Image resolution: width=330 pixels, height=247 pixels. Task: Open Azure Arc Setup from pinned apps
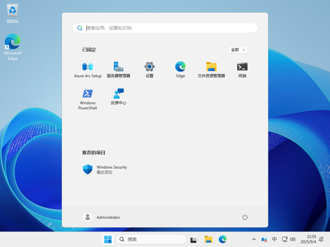tap(88, 70)
